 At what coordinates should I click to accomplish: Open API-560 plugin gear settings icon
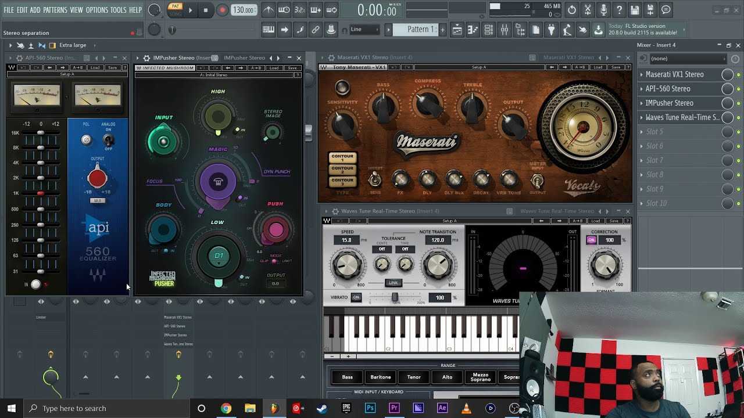[20, 57]
